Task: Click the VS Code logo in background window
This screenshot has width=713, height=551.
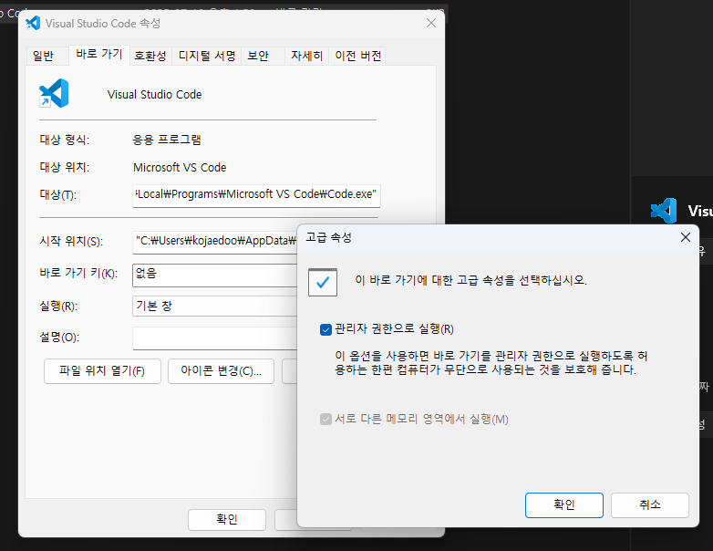Action: coord(664,211)
